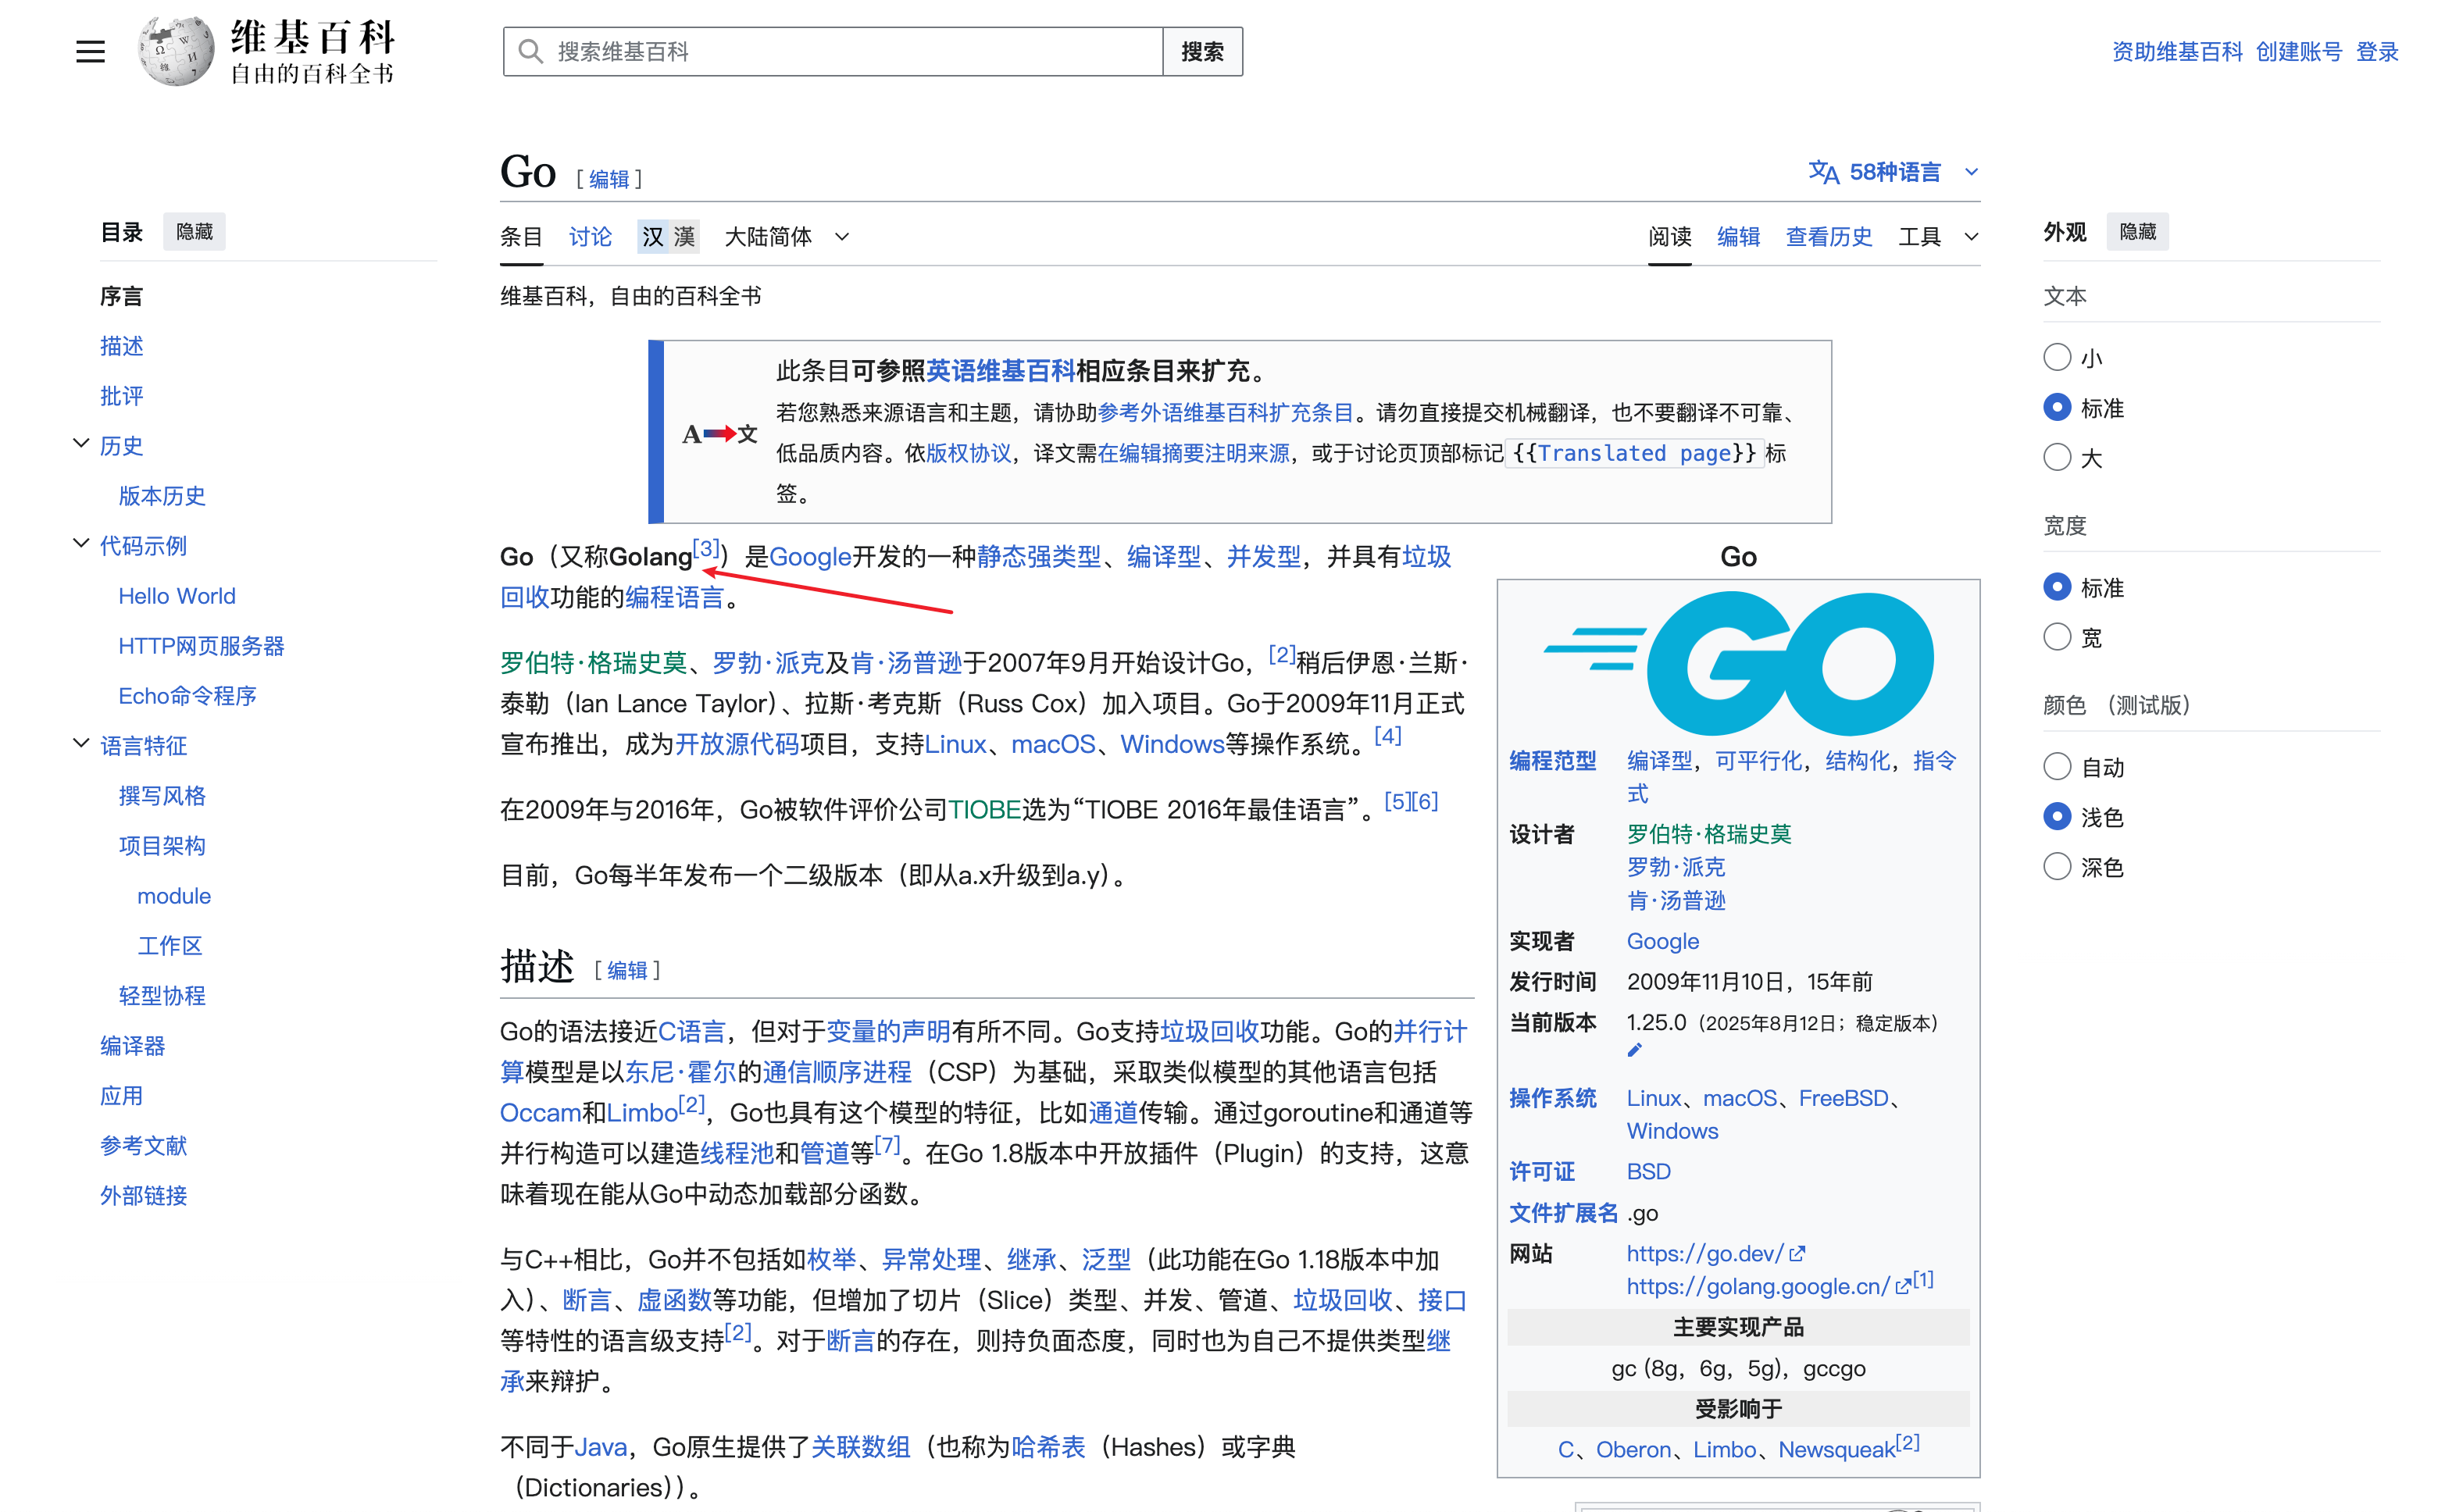Click the language translation icon beside 58种语言
This screenshot has width=2445, height=1512.
click(x=1823, y=172)
